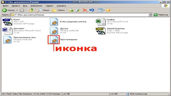Screen dimensions: 171x96
Task: Select the В лесу родилась елочка icon
Action: pos(54,22)
